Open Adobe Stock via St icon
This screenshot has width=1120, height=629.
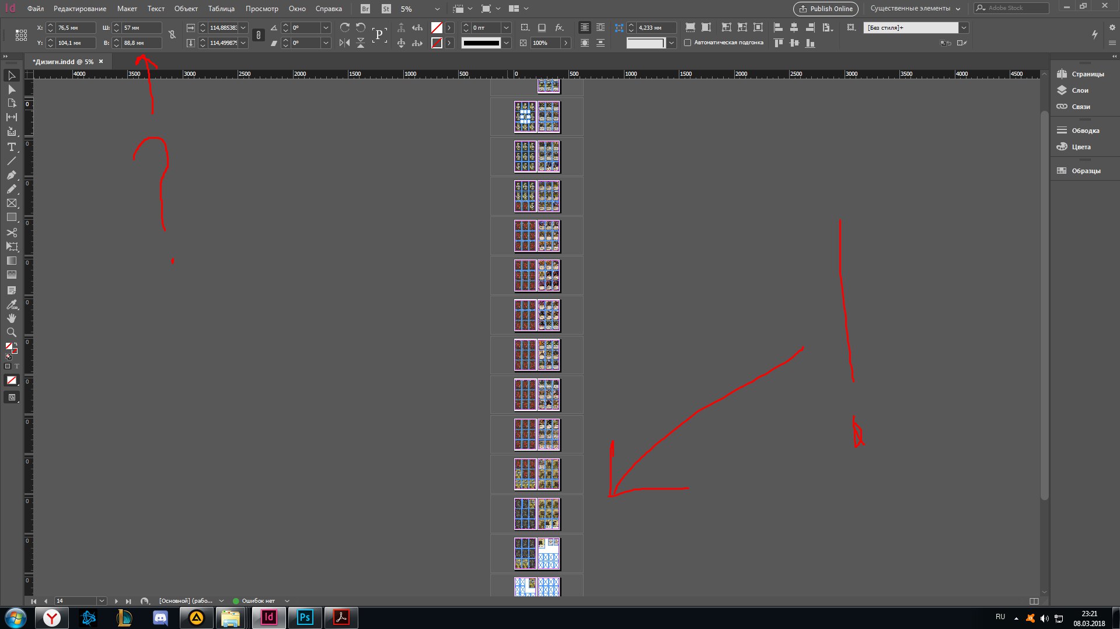coord(386,9)
